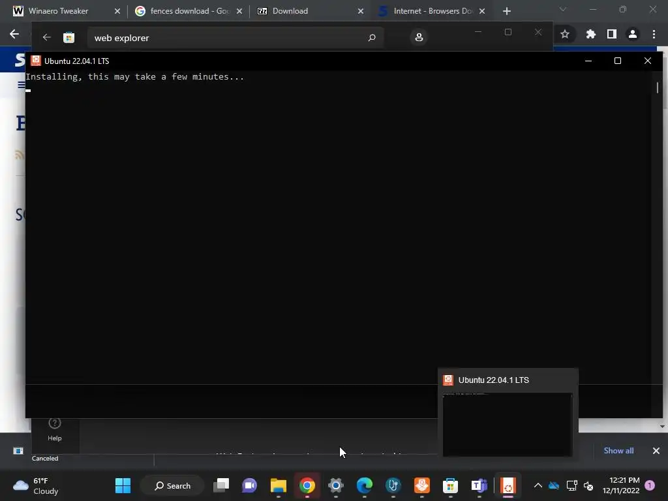Screen dimensions: 668x501
Task: Open the Windows Start menu
Action: (123, 485)
